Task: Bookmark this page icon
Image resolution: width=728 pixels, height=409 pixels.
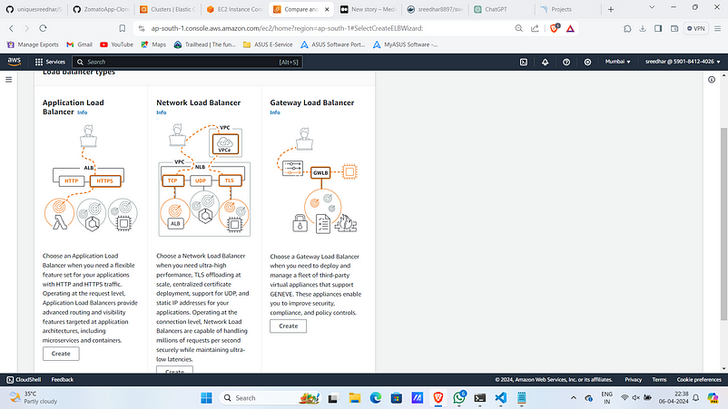Action: point(123,28)
